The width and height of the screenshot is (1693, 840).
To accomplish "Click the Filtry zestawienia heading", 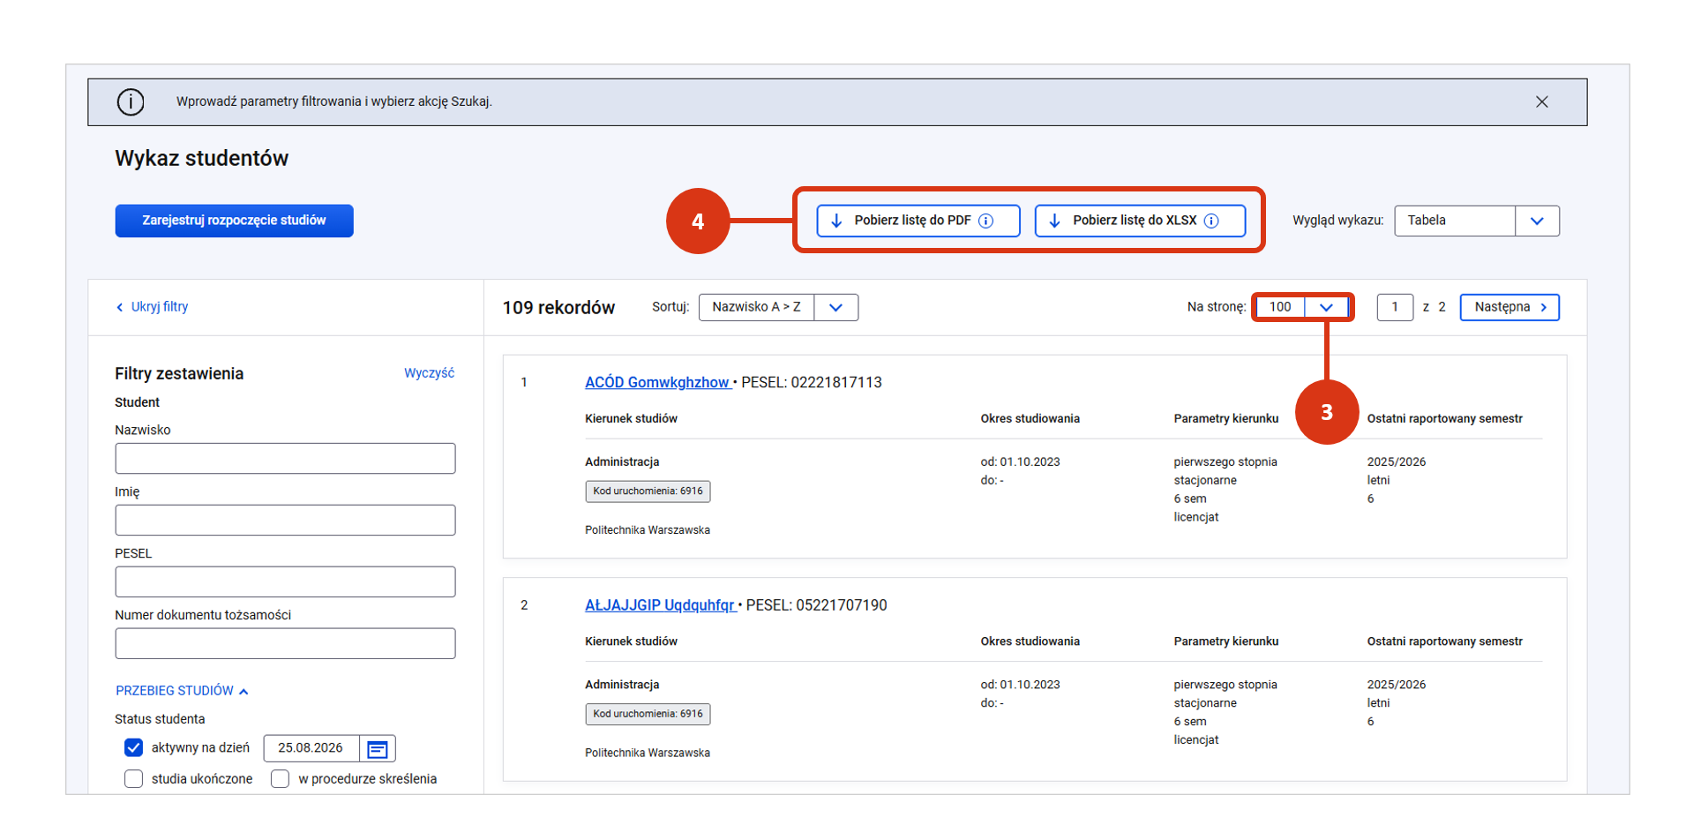I will 179,374.
